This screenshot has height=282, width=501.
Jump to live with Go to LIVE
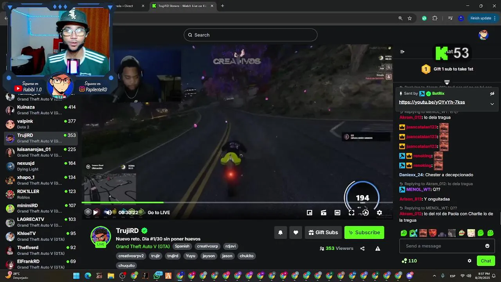click(159, 213)
